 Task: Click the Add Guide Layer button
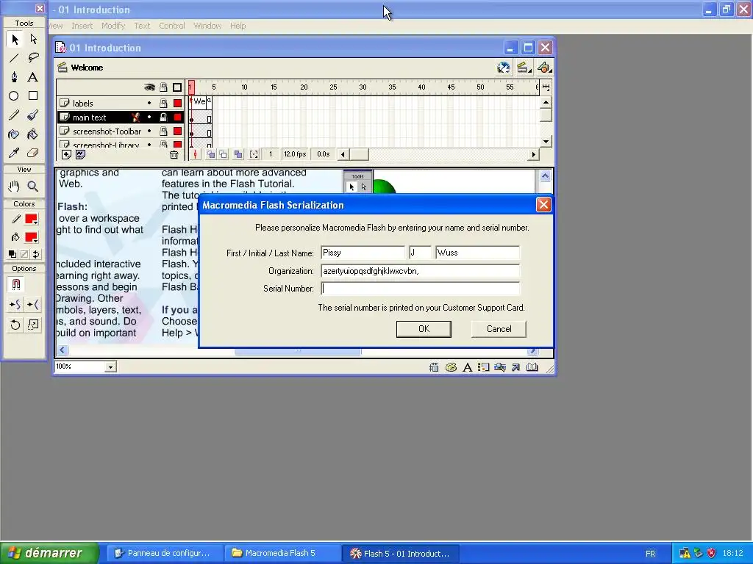click(81, 154)
